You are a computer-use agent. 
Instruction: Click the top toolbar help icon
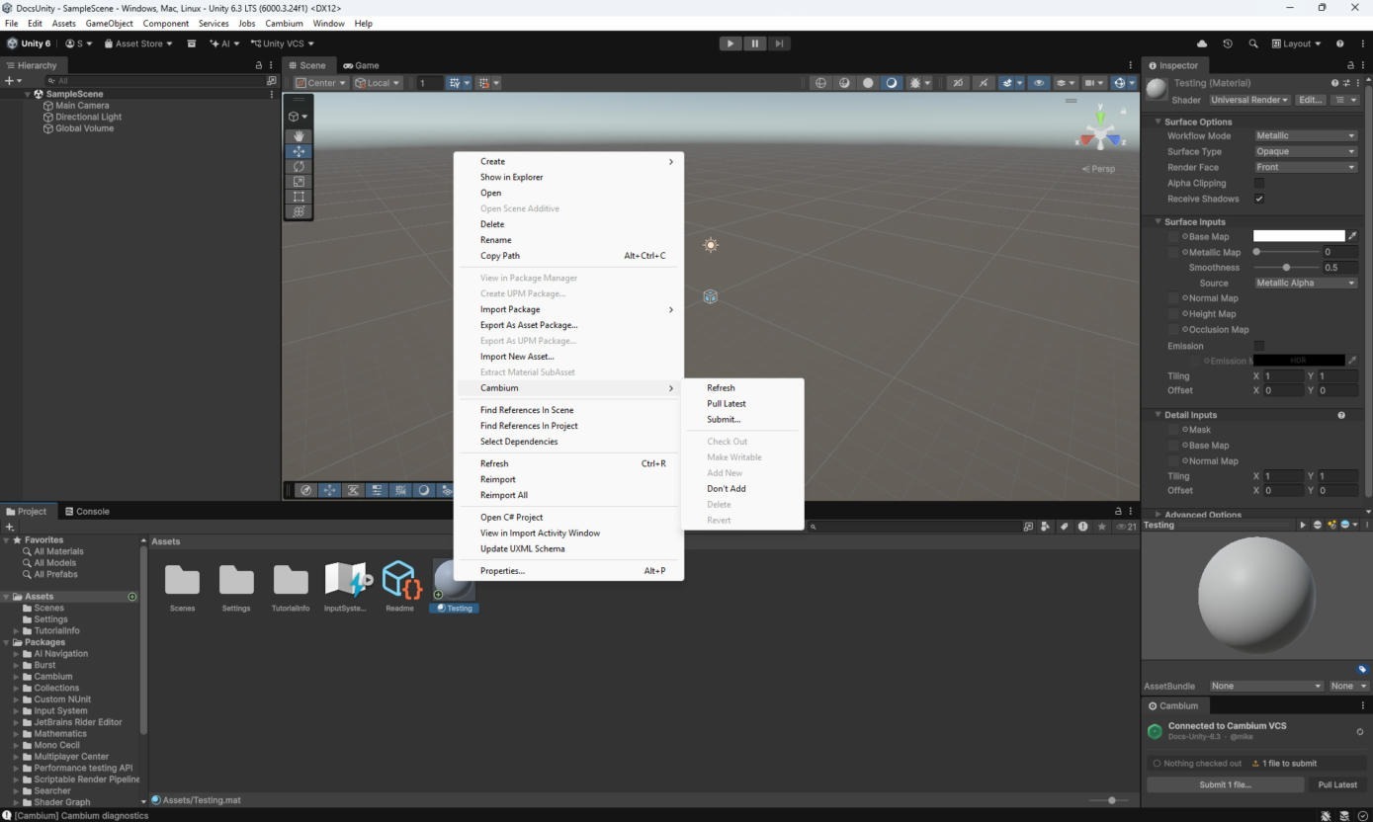coord(1340,43)
